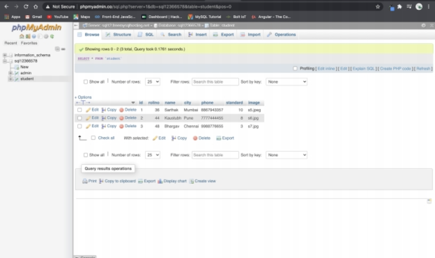This screenshot has height=258, width=435.
Task: Tick the Check all checkbox
Action: (x=93, y=138)
